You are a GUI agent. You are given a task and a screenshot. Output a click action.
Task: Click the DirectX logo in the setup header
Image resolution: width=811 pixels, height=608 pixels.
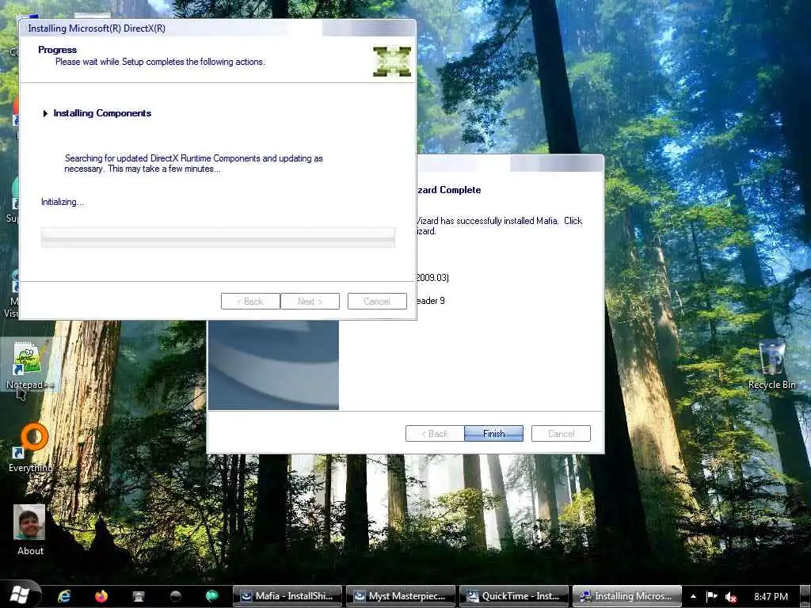[392, 62]
